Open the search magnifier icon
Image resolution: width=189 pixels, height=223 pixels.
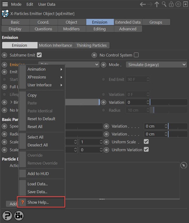pos(164,4)
